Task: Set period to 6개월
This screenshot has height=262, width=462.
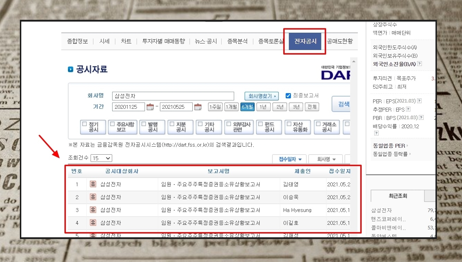Action: 247,107
